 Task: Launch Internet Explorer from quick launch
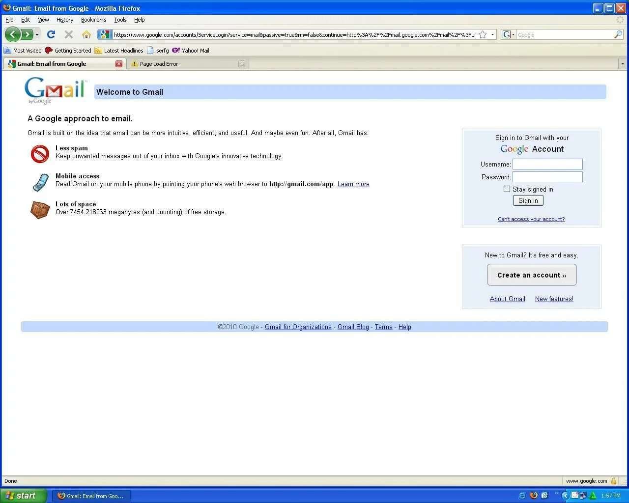pos(522,496)
